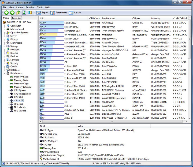193x167 pixels.
Task: Sort by CPU Clock column header
Action: click(94, 18)
